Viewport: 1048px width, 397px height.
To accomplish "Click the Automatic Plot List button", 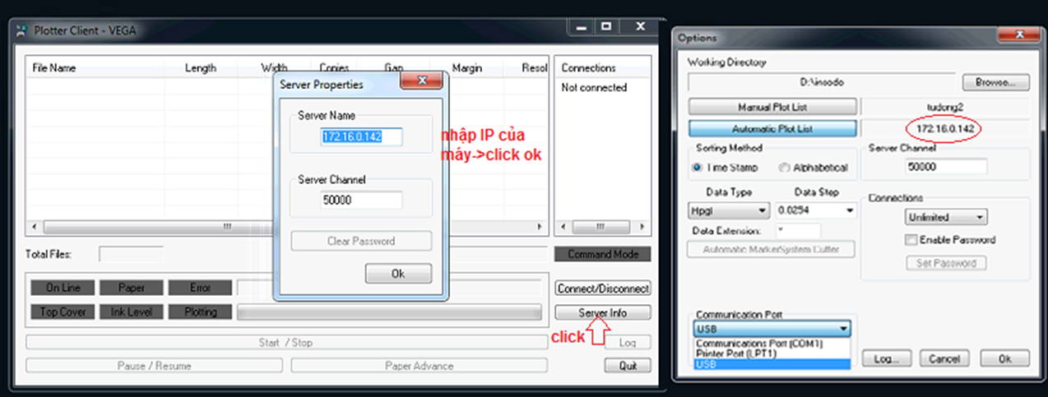I will coord(772,129).
